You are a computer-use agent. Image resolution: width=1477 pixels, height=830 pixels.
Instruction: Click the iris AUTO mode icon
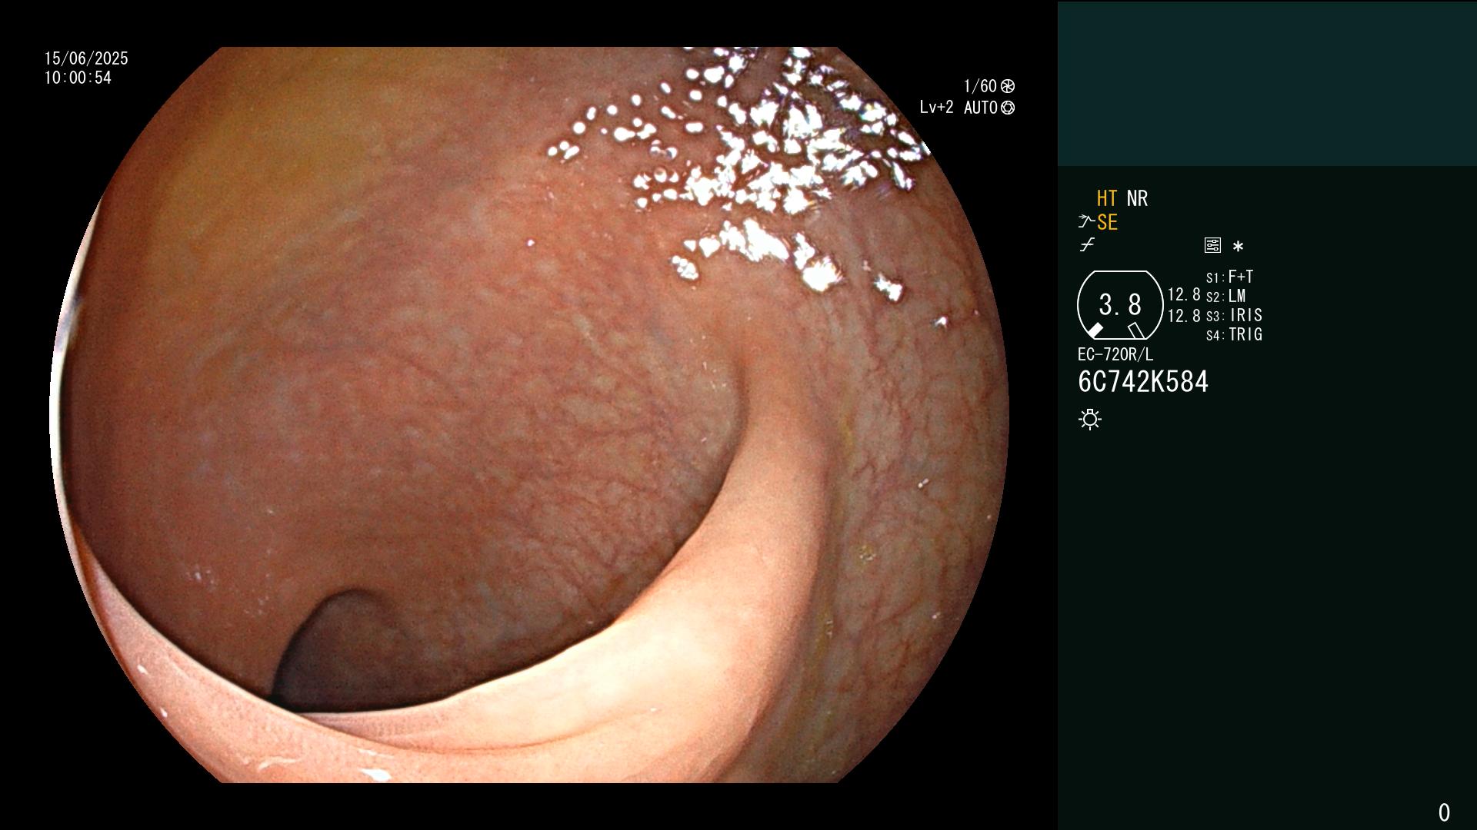pyautogui.click(x=1008, y=108)
